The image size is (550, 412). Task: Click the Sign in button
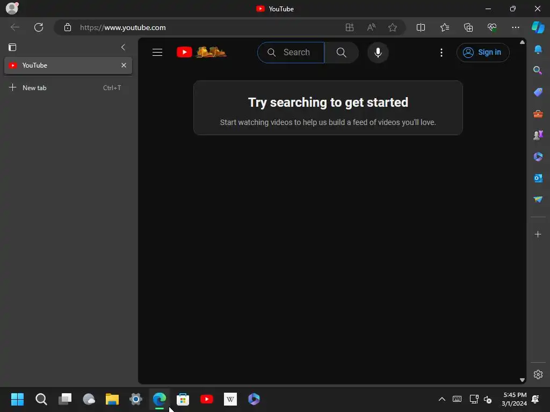click(x=483, y=53)
